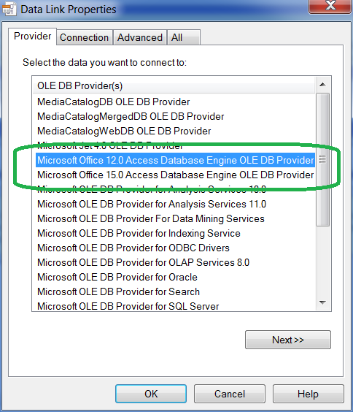Open the Advanced tab

click(x=140, y=37)
